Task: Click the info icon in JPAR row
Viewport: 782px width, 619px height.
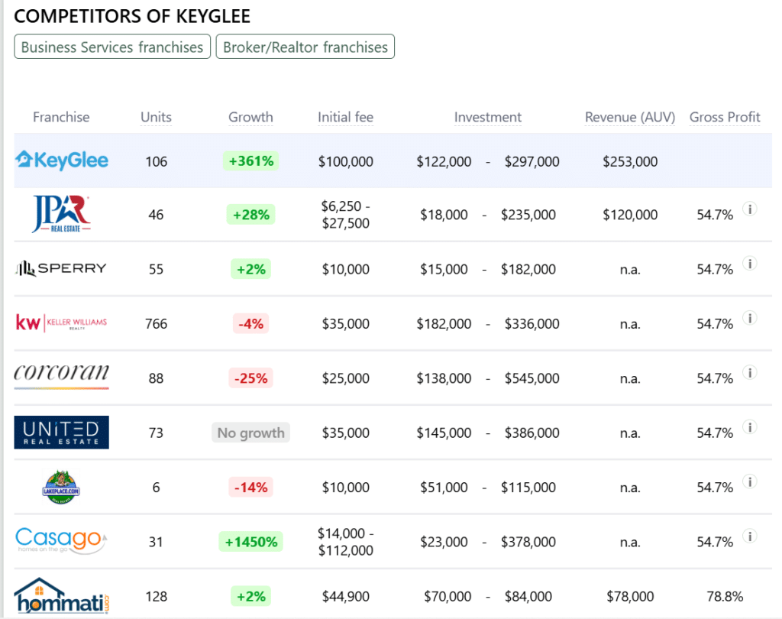Action: tap(750, 209)
